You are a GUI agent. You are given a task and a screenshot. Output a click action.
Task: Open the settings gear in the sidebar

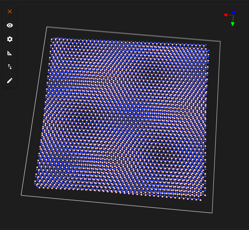click(10, 39)
